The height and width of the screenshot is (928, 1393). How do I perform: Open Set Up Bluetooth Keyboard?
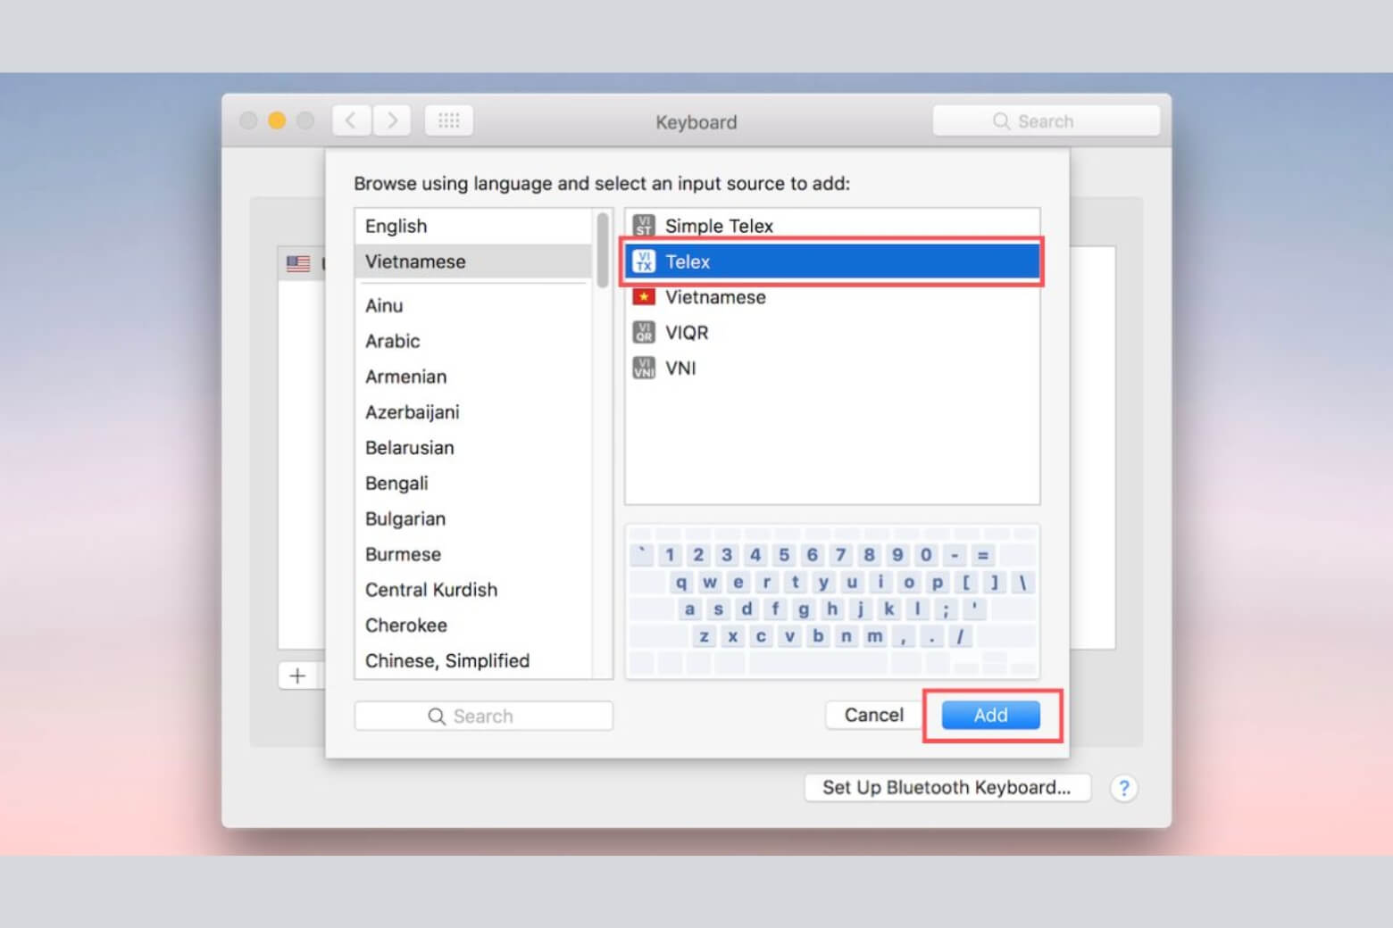click(x=947, y=787)
